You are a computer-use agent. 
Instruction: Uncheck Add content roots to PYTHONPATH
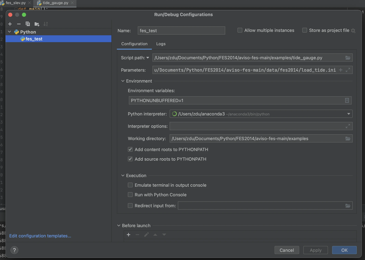pyautogui.click(x=130, y=150)
